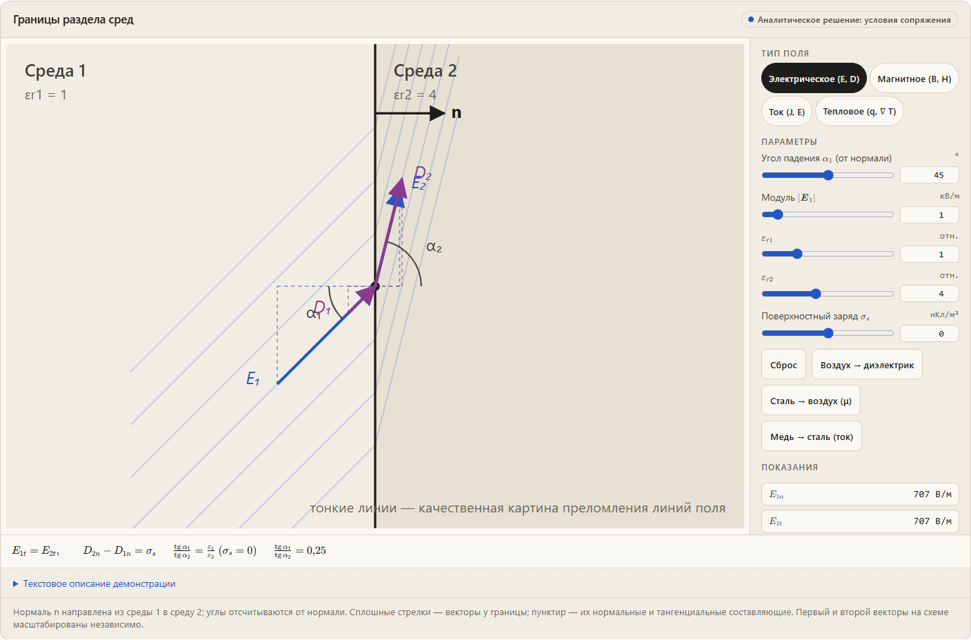The height and width of the screenshot is (640, 971).
Task: Click the E1n reading 707 В/м
Action: 860,494
